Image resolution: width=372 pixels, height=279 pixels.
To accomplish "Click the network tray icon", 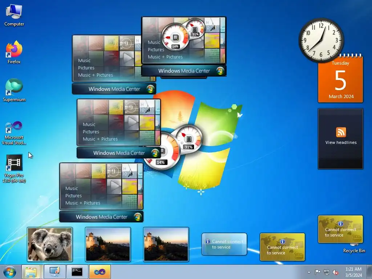I will click(327, 272).
